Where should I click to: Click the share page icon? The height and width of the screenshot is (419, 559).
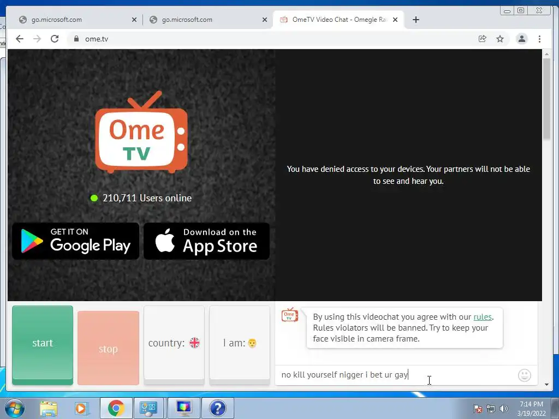point(483,39)
